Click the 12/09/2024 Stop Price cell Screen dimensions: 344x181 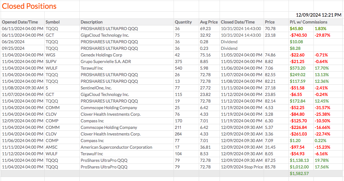pyautogui.click(x=242, y=167)
